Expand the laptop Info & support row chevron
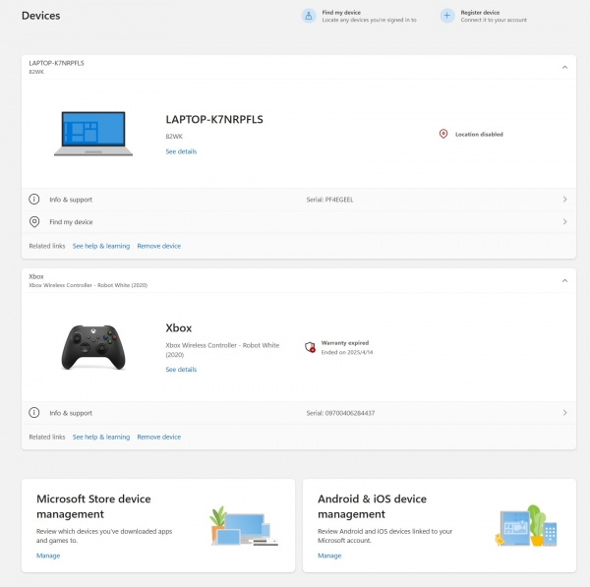The width and height of the screenshot is (590, 587). click(x=564, y=200)
